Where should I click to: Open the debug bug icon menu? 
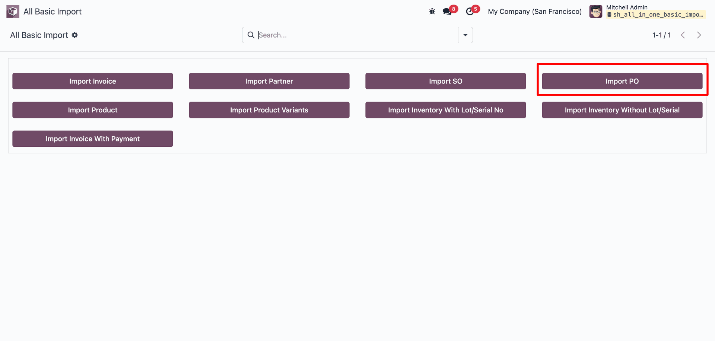[432, 12]
